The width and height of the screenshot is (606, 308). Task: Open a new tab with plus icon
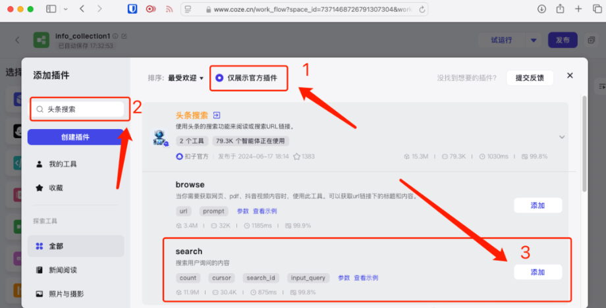click(578, 9)
